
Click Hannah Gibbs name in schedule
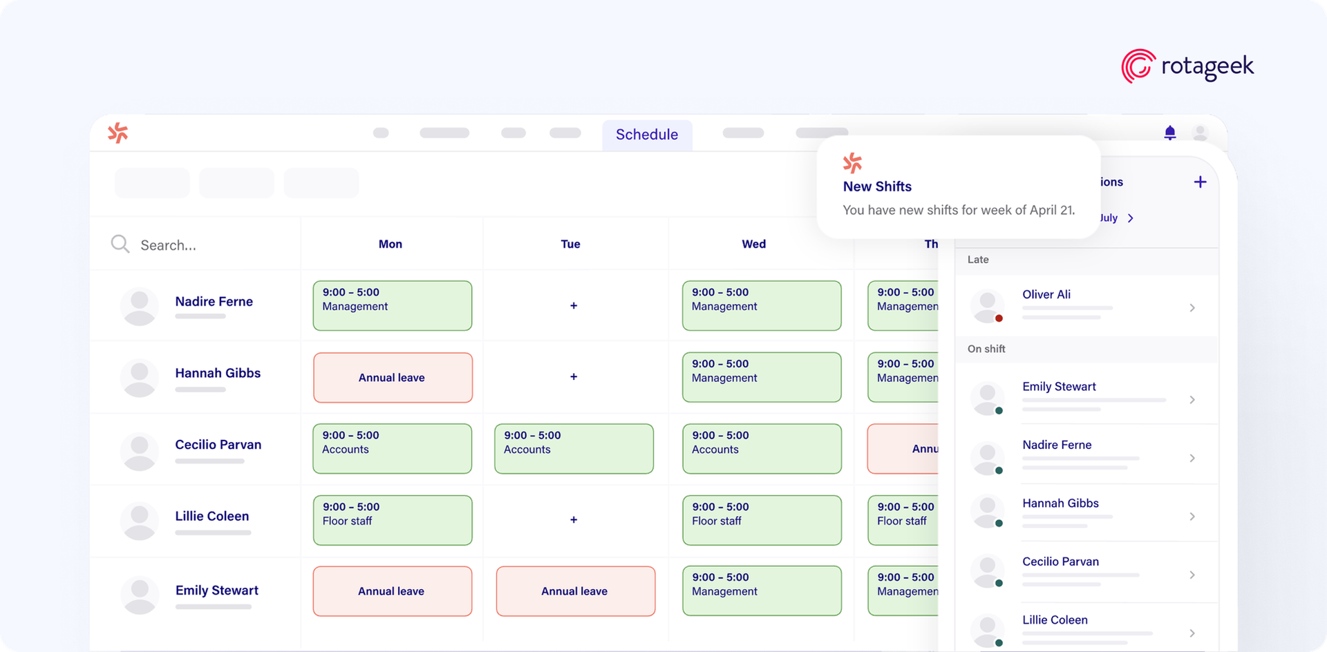218,373
